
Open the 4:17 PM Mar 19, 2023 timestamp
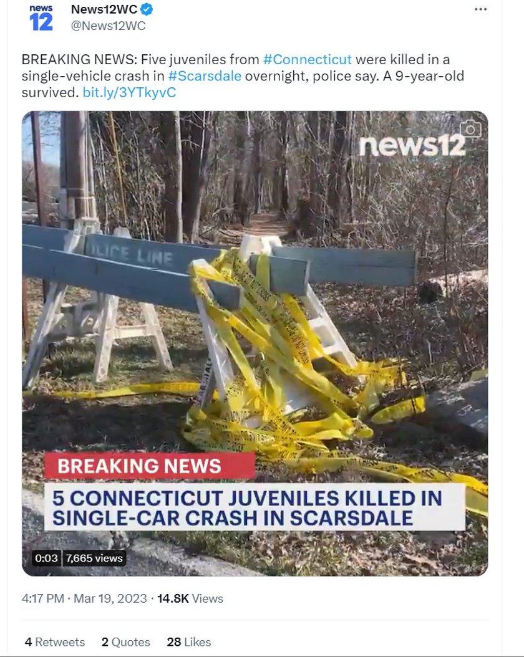(x=84, y=598)
